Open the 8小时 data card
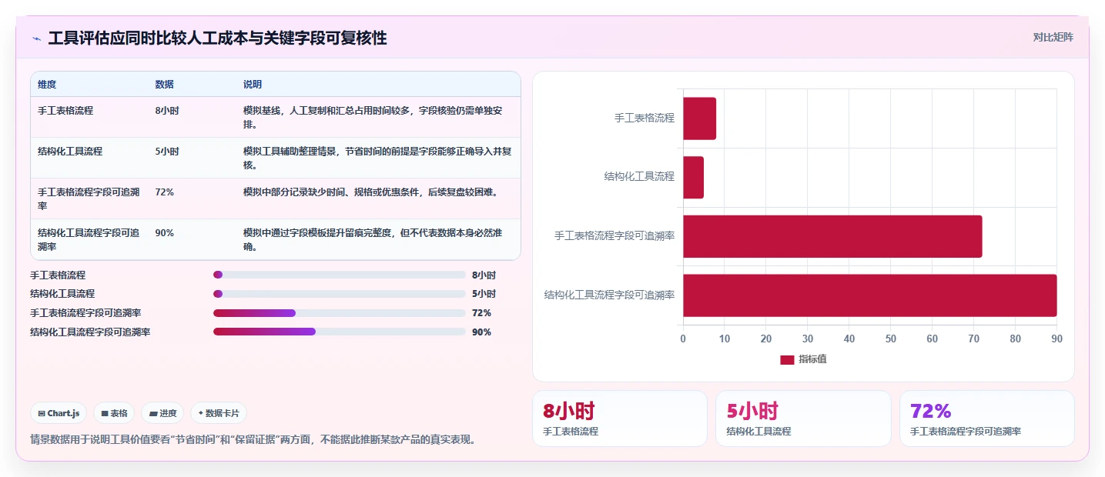The width and height of the screenshot is (1105, 477). (619, 419)
